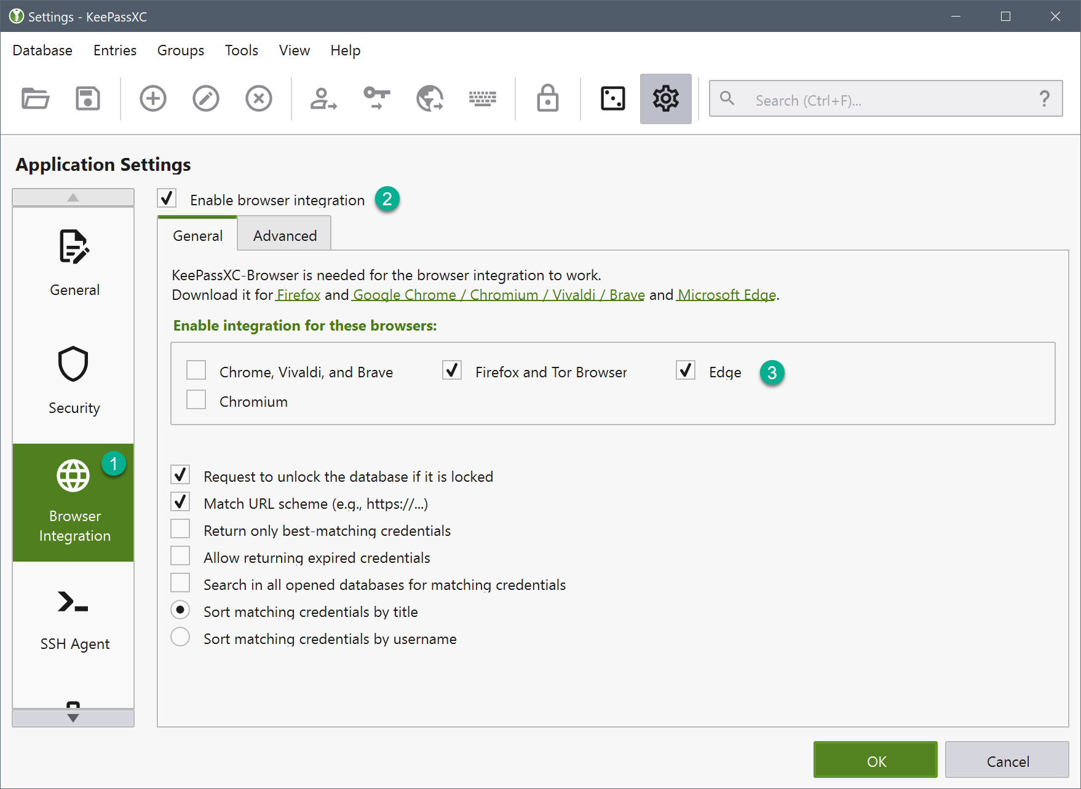The image size is (1081, 789).
Task: Add a new entry with plus icon
Action: 153,99
